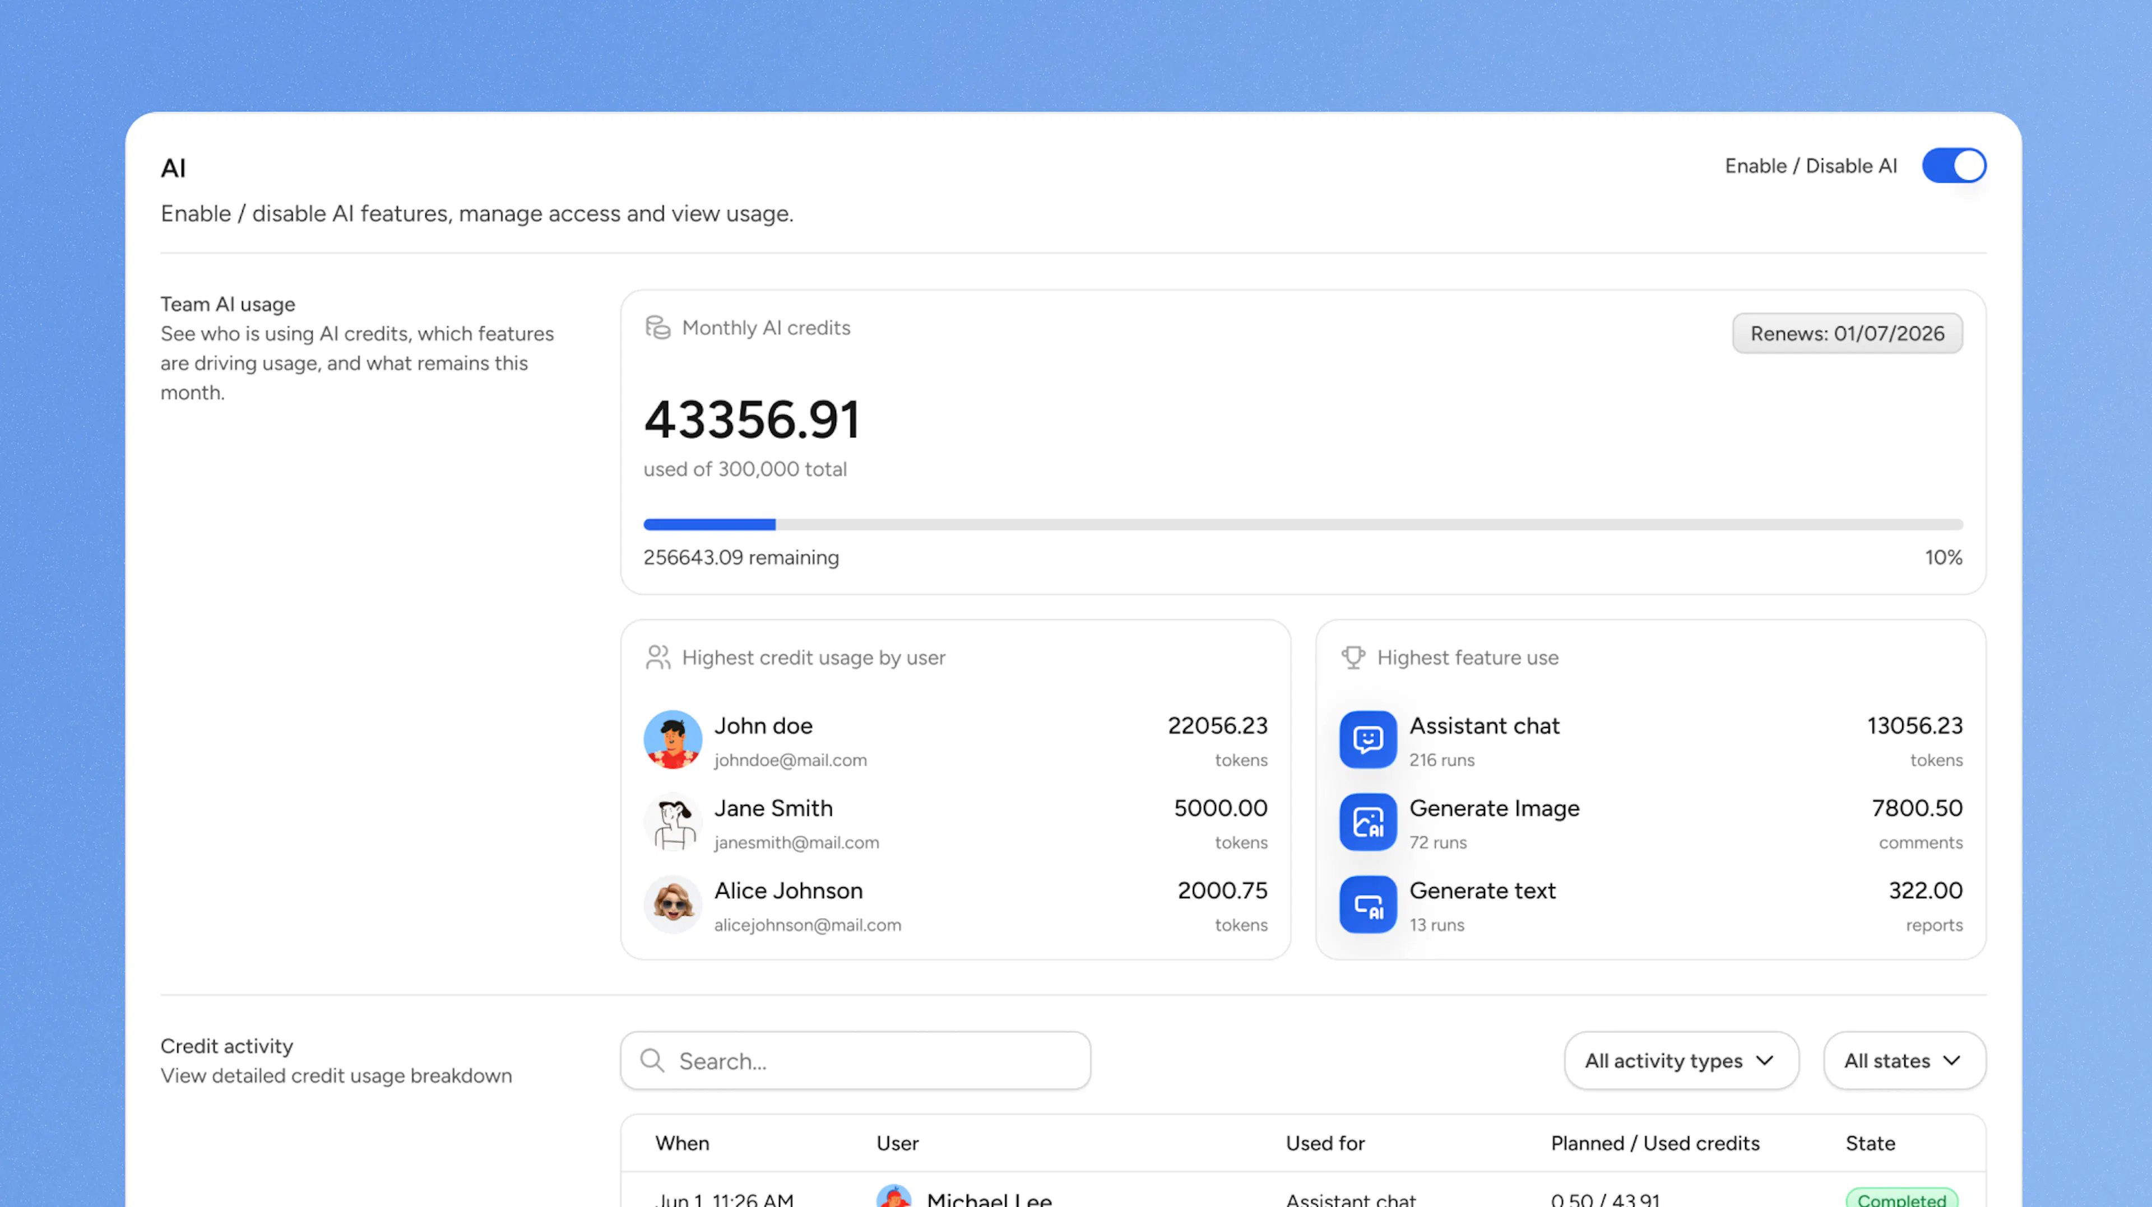Click the 322.00 value
The width and height of the screenshot is (2152, 1207).
click(x=1926, y=892)
